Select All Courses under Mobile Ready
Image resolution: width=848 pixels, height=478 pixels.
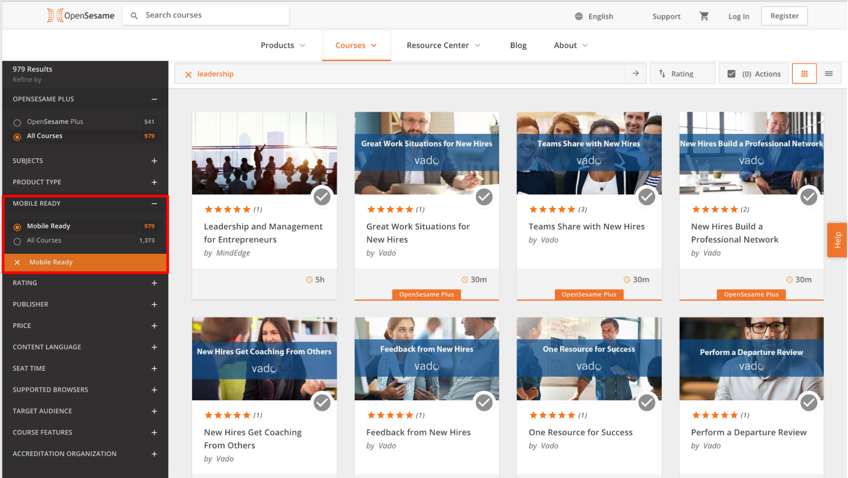17,241
